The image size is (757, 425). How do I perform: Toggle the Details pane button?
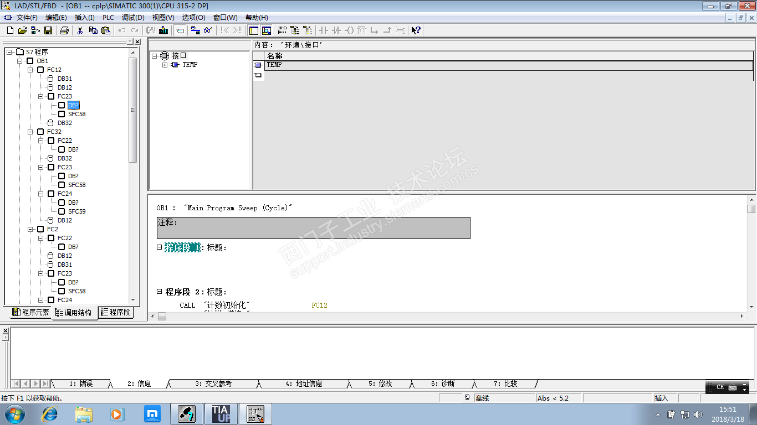tap(266, 30)
